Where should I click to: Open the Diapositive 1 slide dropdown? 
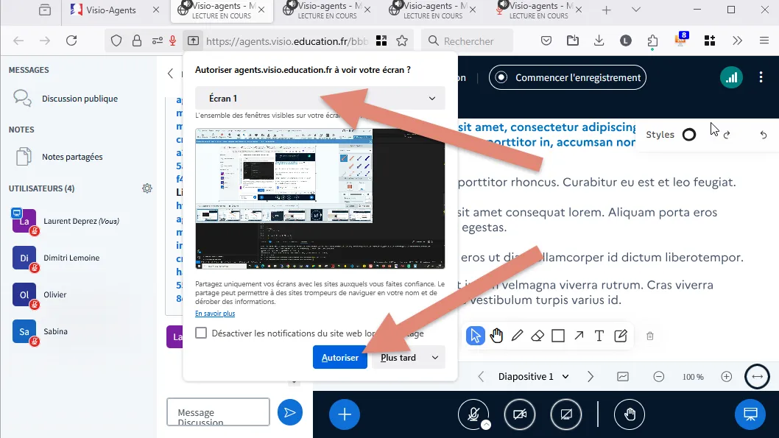tap(534, 376)
